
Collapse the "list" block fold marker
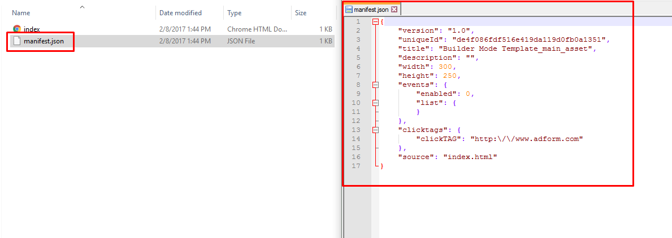(376, 103)
